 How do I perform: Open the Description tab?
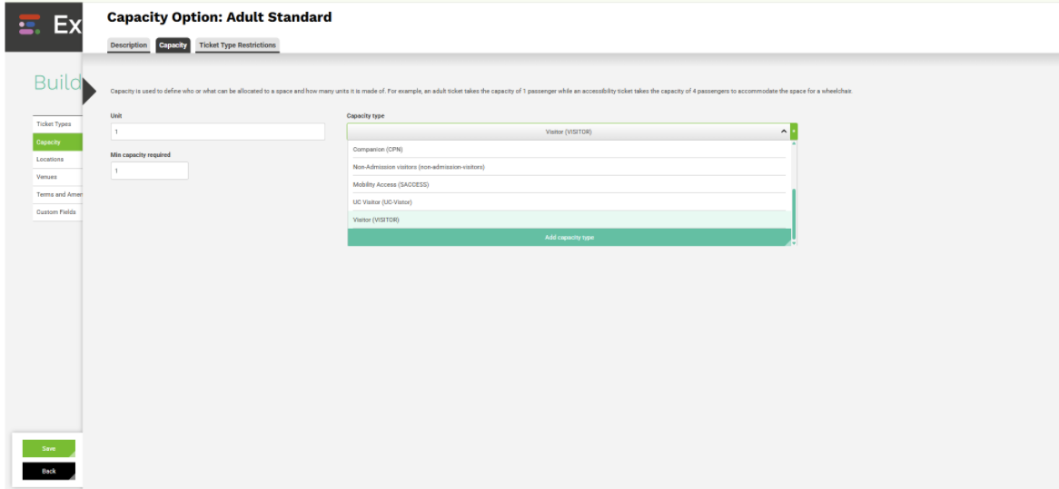coord(128,45)
